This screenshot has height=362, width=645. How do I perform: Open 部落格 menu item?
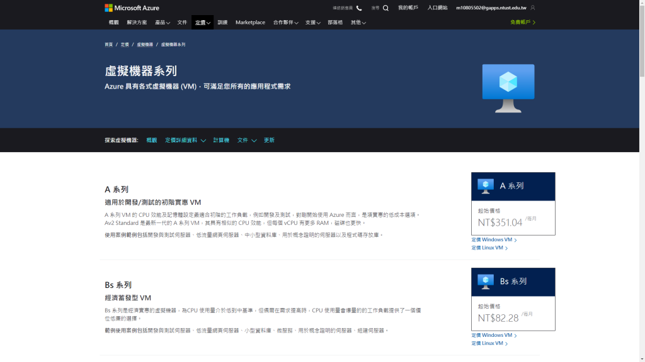tap(335, 23)
